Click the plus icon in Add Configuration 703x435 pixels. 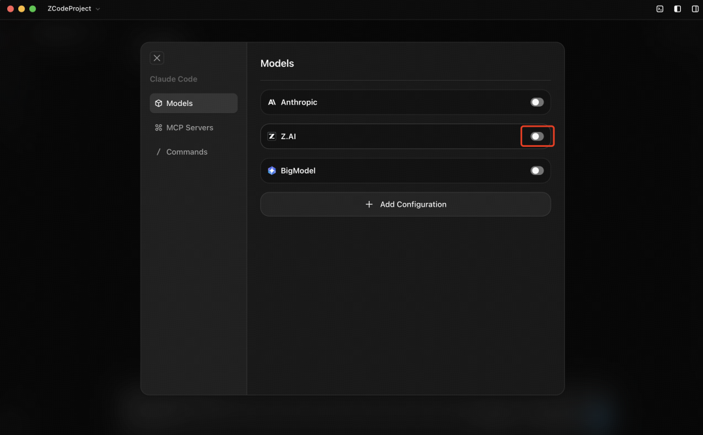[x=369, y=204]
